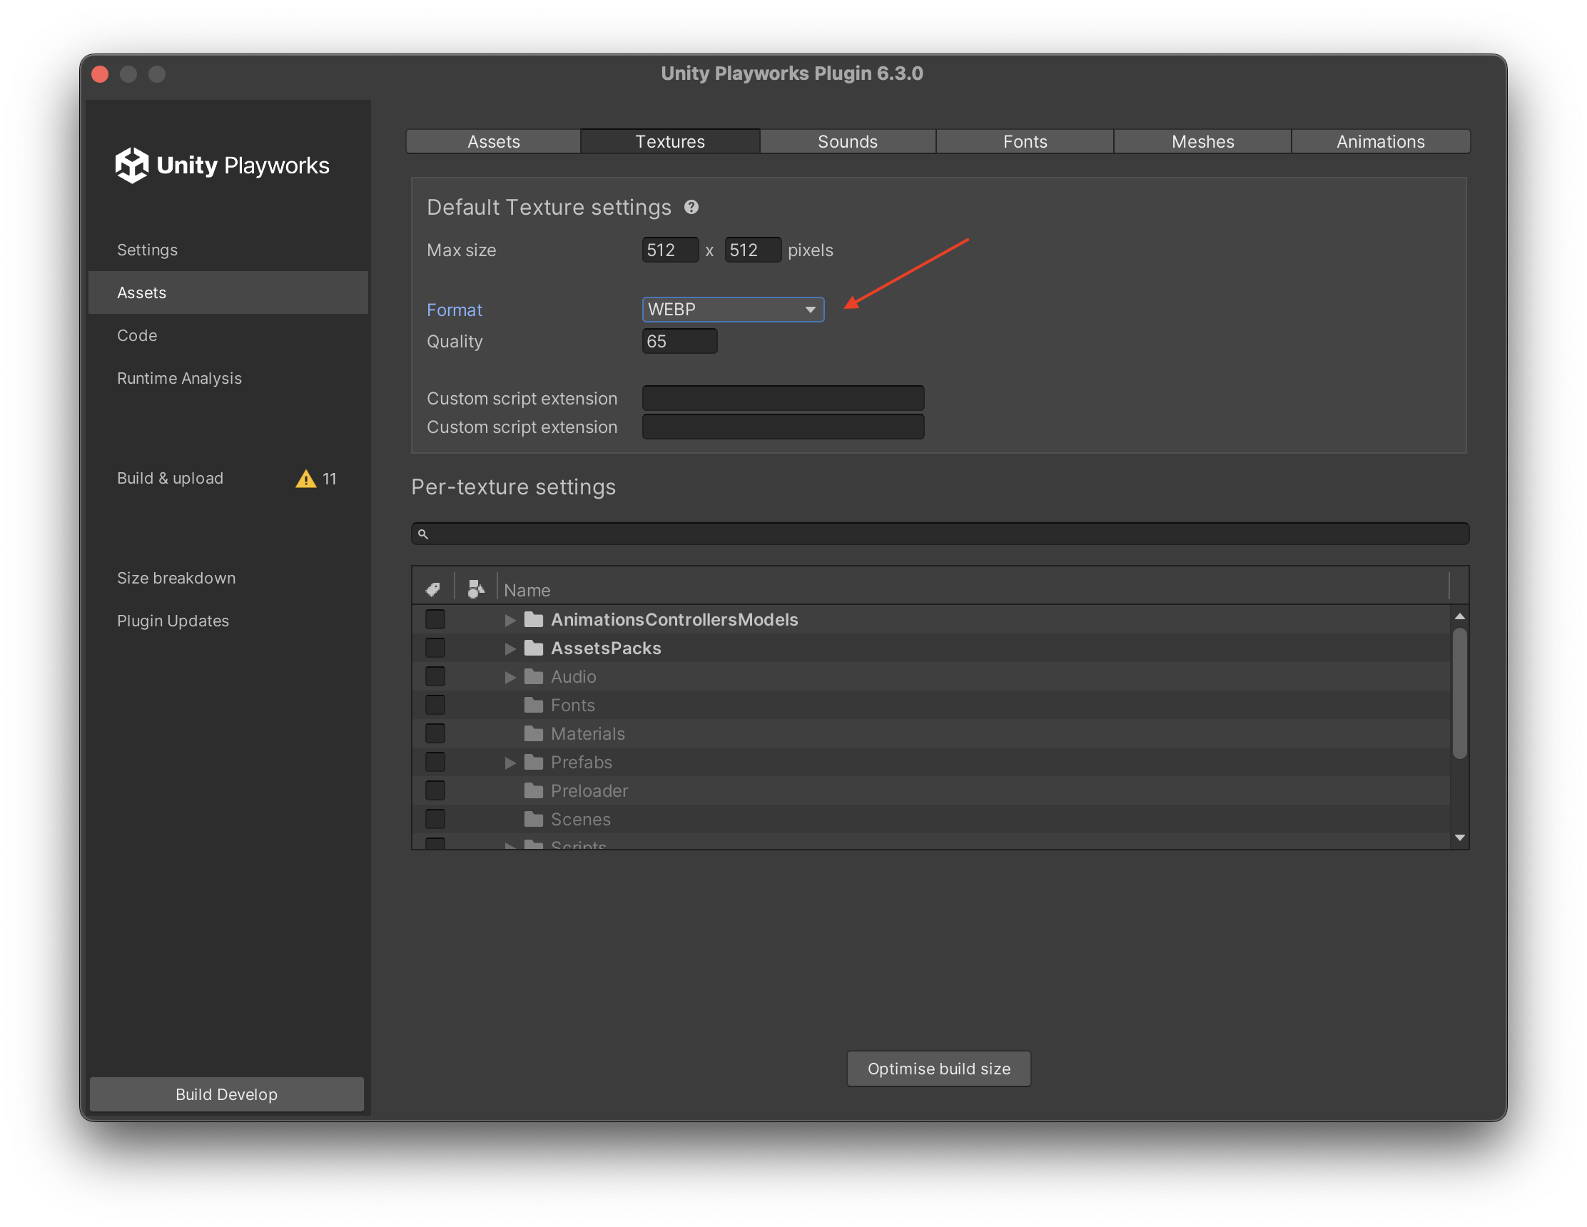The width and height of the screenshot is (1587, 1227).
Task: Open the Code sidebar section
Action: [228, 335]
